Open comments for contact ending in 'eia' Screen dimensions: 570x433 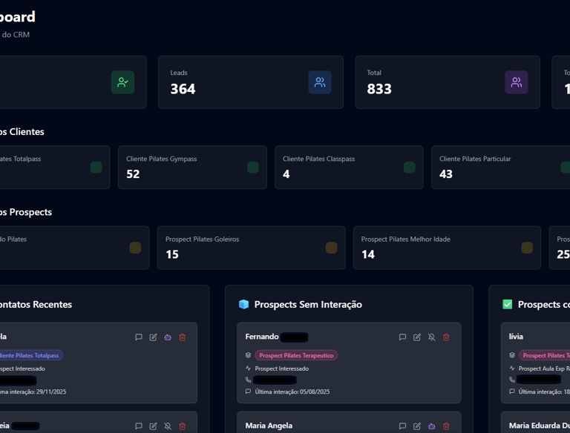click(139, 426)
